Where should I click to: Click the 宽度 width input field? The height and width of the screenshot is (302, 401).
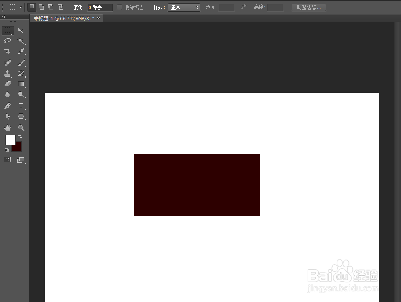[x=226, y=7]
